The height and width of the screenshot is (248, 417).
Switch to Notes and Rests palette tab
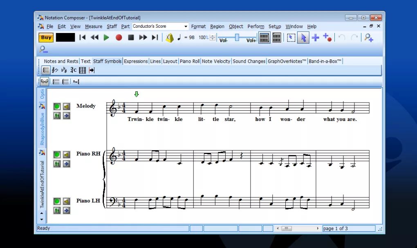61,61
